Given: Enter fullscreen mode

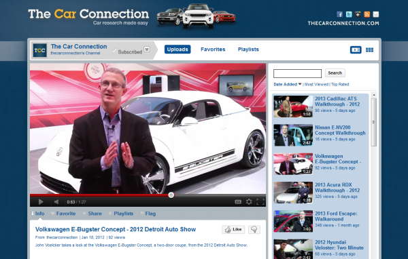Looking at the screenshot, I should point(260,201).
